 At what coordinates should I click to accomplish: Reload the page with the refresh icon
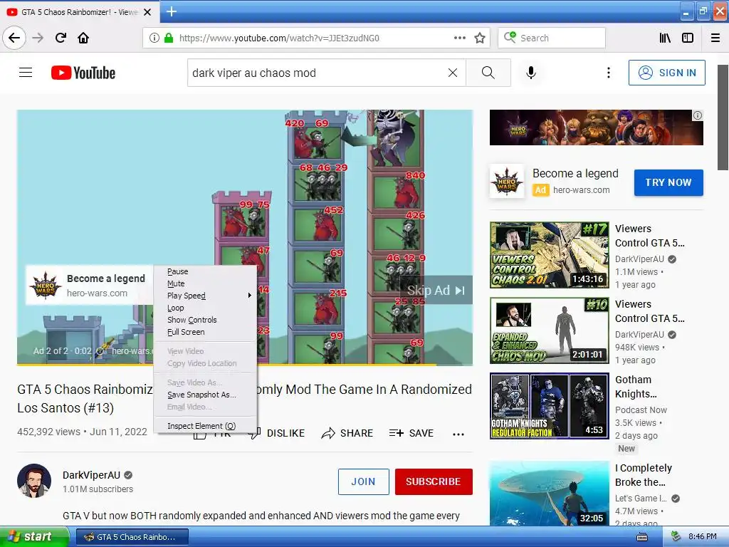61,38
